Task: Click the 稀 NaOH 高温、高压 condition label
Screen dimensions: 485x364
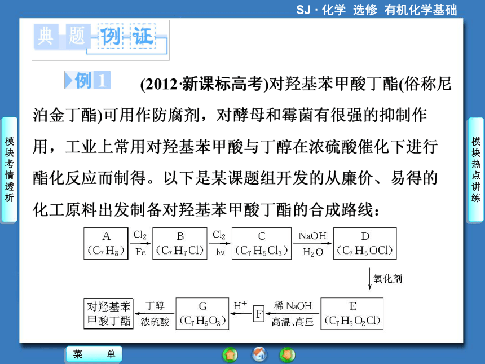Action: (293, 314)
